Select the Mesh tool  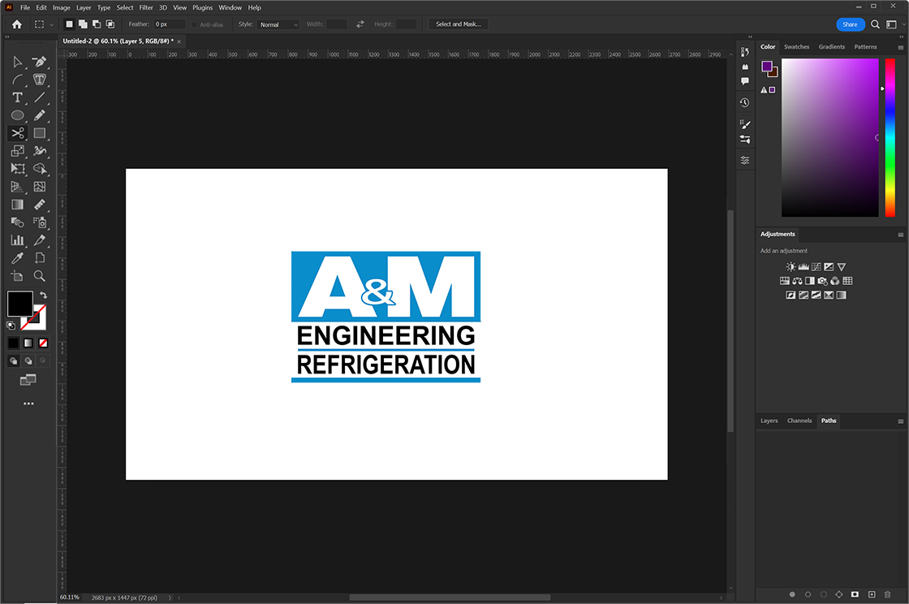coord(40,187)
